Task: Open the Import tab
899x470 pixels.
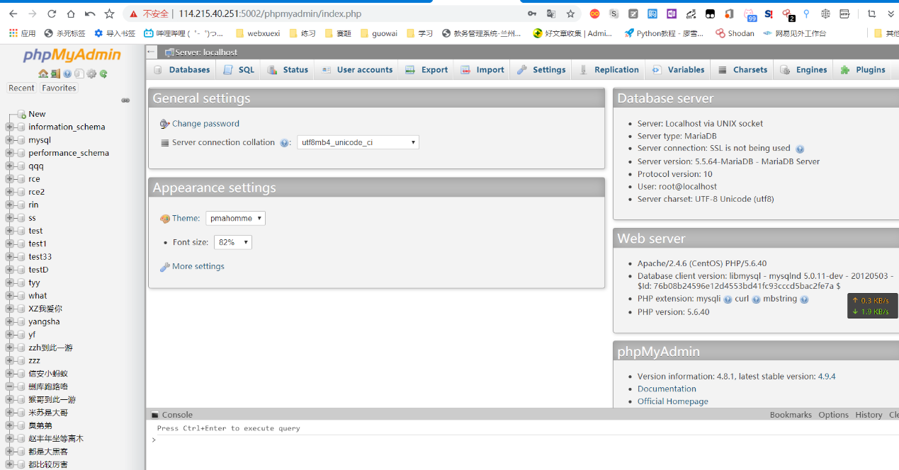Action: 482,69
